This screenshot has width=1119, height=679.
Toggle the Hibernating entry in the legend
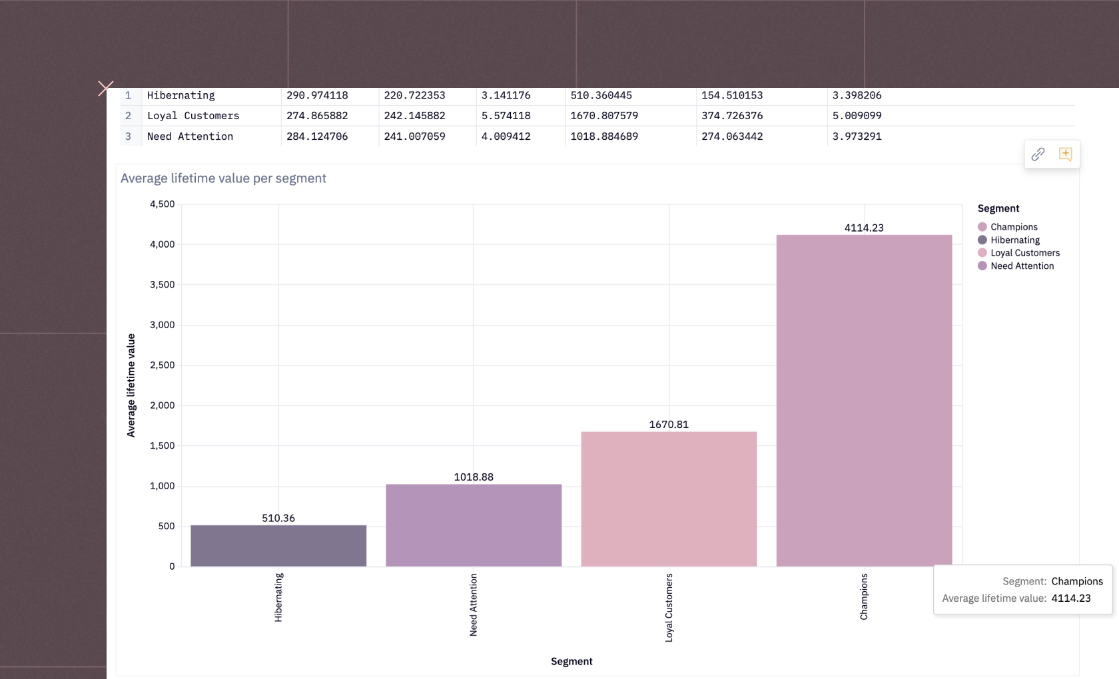[1014, 240]
